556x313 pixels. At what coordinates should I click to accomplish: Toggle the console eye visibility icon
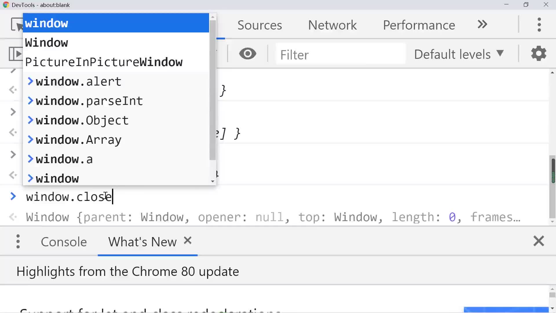[x=248, y=54]
